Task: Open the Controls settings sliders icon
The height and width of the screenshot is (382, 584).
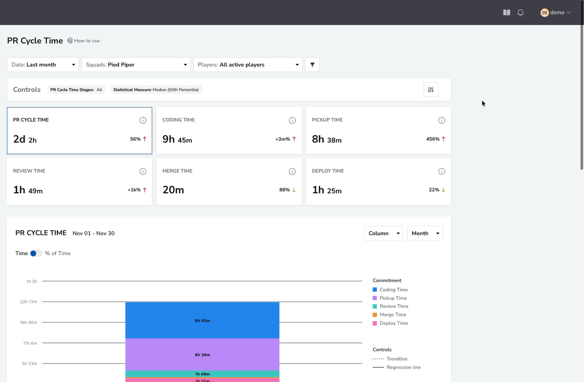Action: tap(431, 90)
